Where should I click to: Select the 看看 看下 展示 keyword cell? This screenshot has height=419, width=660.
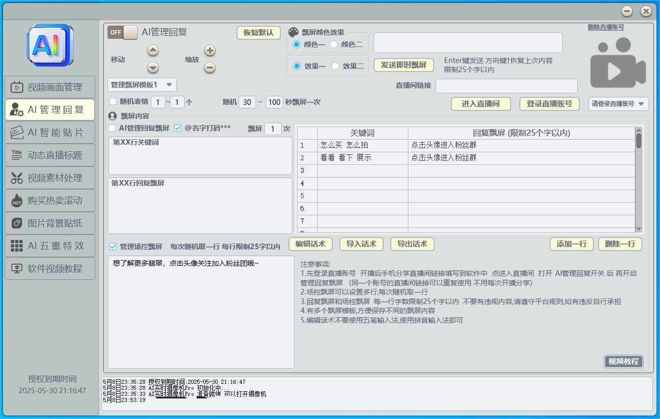(x=363, y=158)
